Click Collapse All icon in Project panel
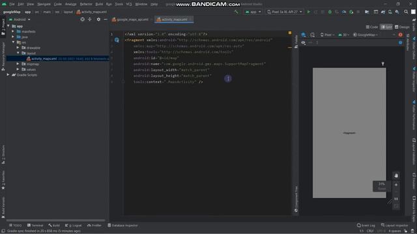 coord(90,19)
